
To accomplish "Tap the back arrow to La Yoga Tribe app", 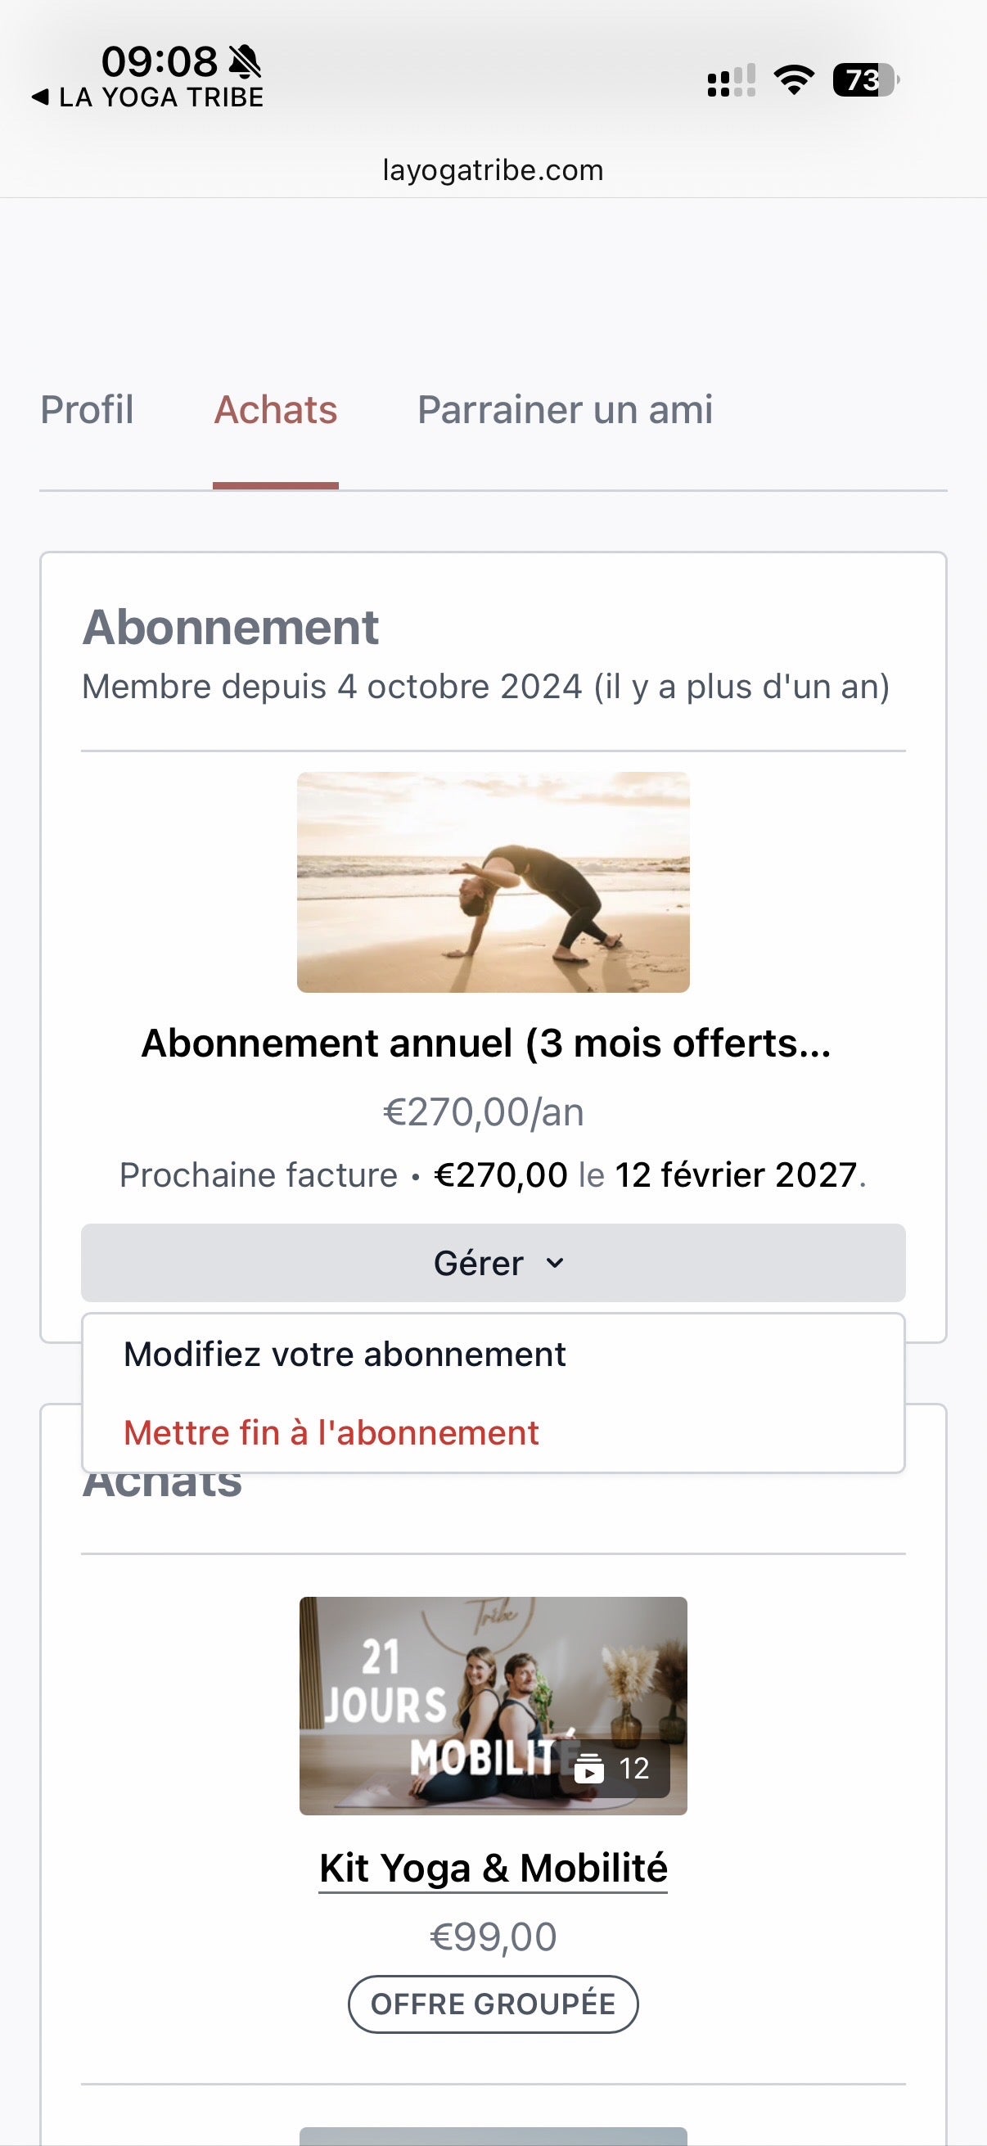I will point(40,97).
